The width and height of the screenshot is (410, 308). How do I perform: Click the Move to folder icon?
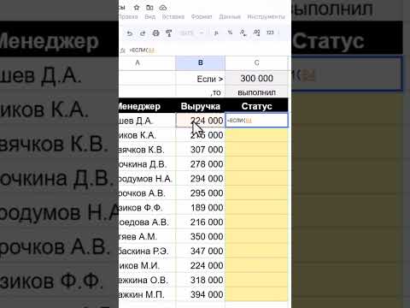149,8
